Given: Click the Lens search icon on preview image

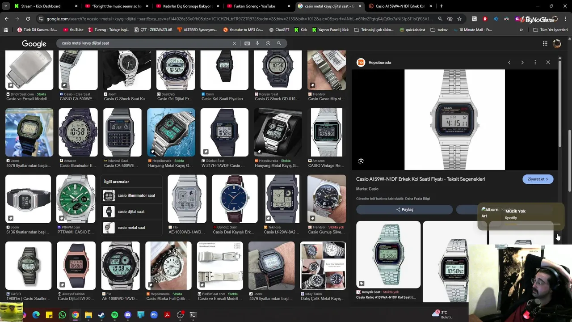Looking at the screenshot, I should click(x=361, y=161).
